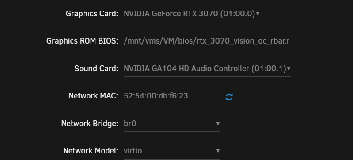353x160 pixels.
Task: Select the NVIDIA GeForce RTX 3070 combo box
Action: pyautogui.click(x=192, y=14)
